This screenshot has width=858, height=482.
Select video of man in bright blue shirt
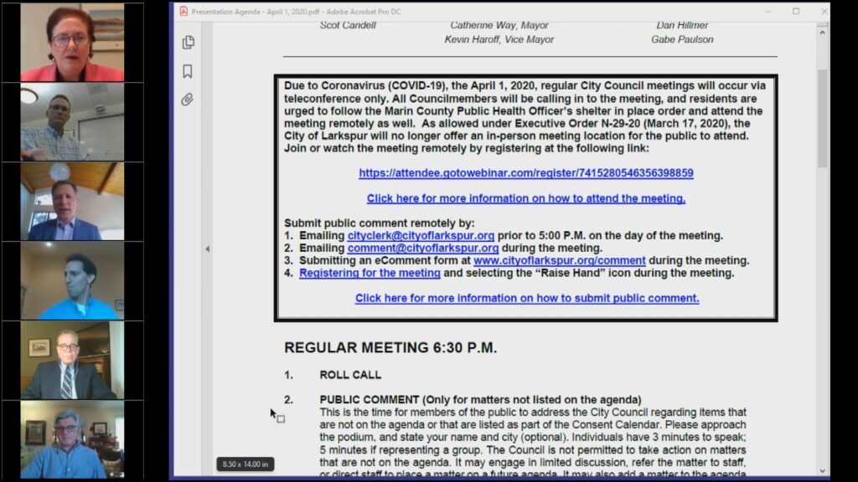coord(72,280)
